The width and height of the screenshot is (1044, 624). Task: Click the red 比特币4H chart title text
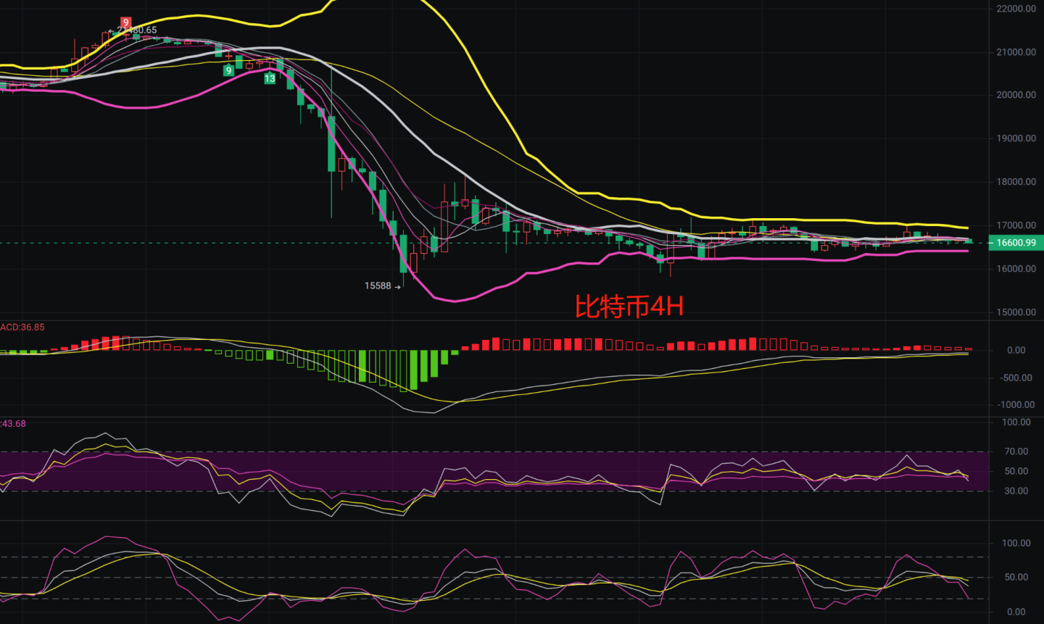tap(629, 307)
